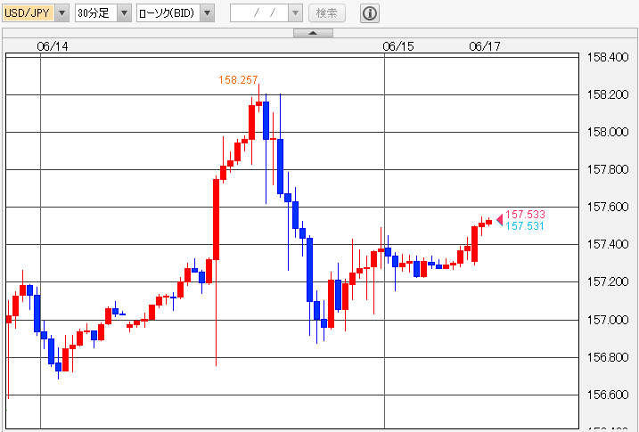Click the 157.400 price axis label
Screen dimensions: 639x432
[x=608, y=244]
